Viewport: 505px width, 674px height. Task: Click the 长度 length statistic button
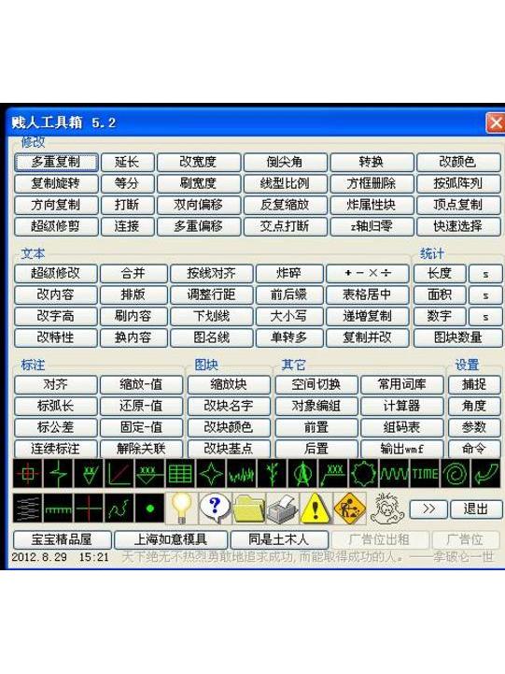tap(440, 273)
